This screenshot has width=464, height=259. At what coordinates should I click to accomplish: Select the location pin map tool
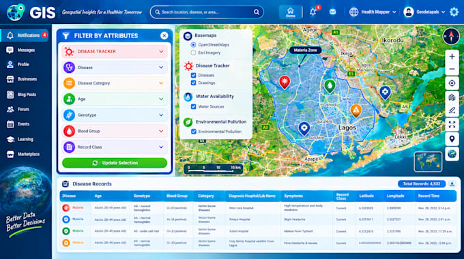[452, 139]
